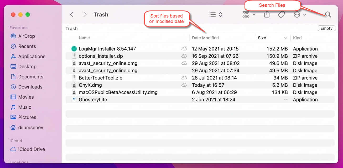Open Music in the sidebar
Image resolution: width=343 pixels, height=168 pixels.
[x=21, y=107]
